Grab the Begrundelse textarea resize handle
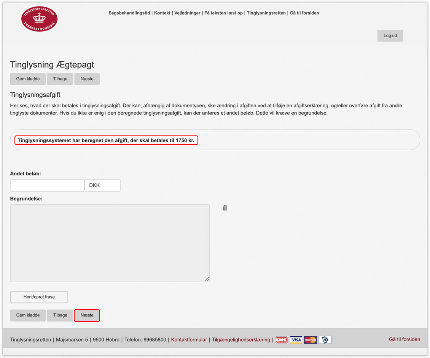Screen dimensions: 430x358 pos(207,279)
